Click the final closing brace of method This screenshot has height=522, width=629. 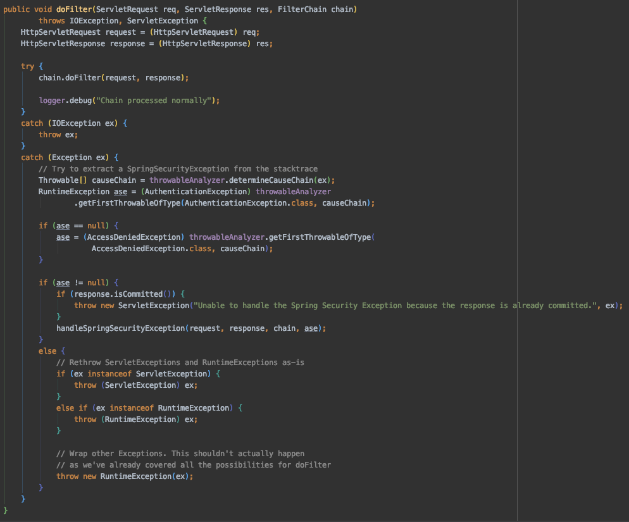(5, 511)
